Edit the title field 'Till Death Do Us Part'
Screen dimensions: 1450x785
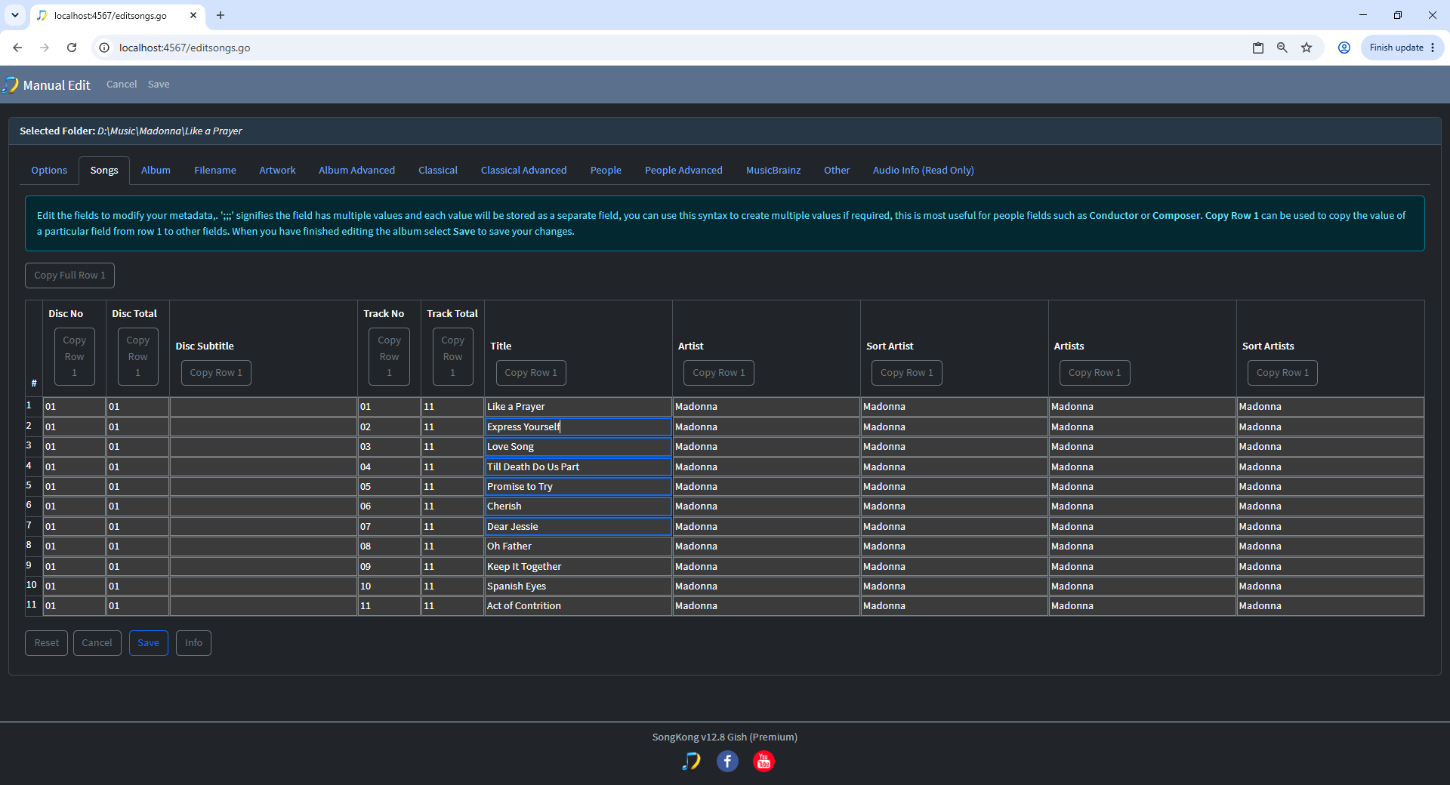tap(578, 466)
